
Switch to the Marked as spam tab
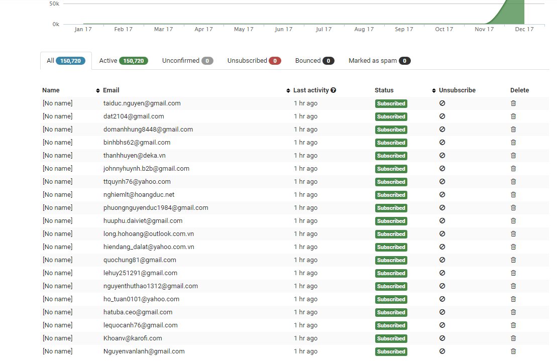click(x=379, y=61)
